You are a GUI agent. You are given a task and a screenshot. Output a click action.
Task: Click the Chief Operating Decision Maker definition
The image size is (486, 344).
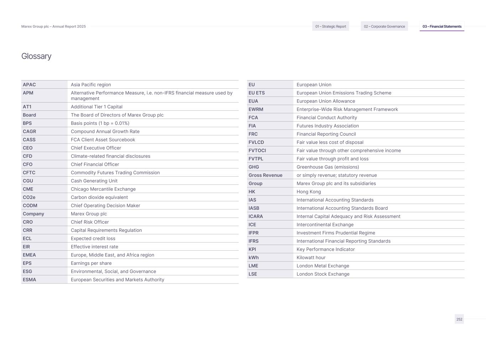(x=105, y=205)
